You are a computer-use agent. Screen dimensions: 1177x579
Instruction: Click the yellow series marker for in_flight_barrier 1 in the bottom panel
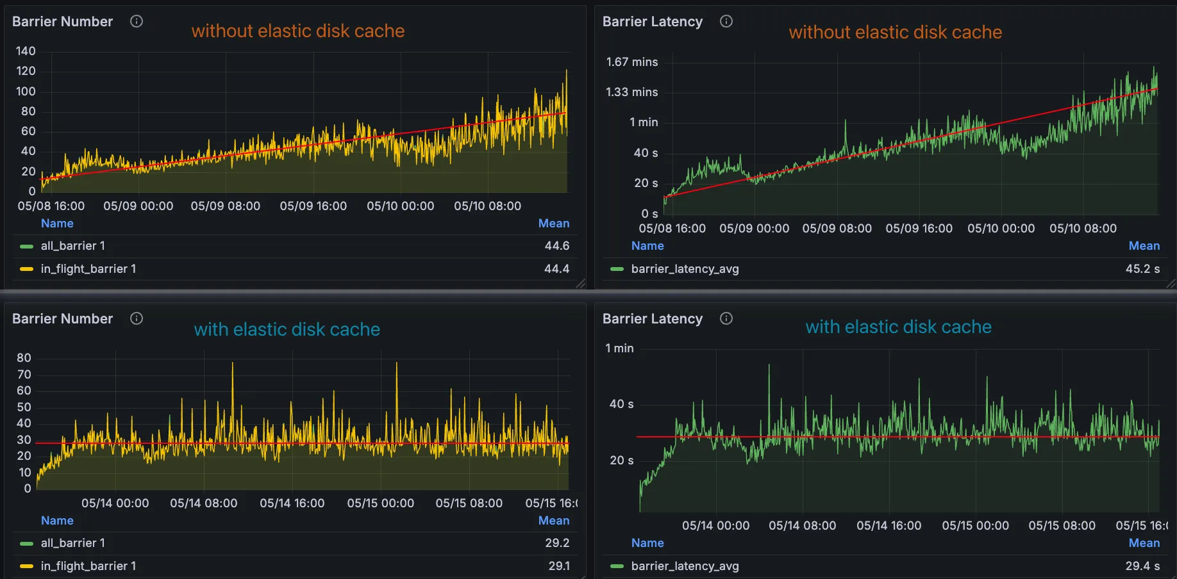coord(26,566)
